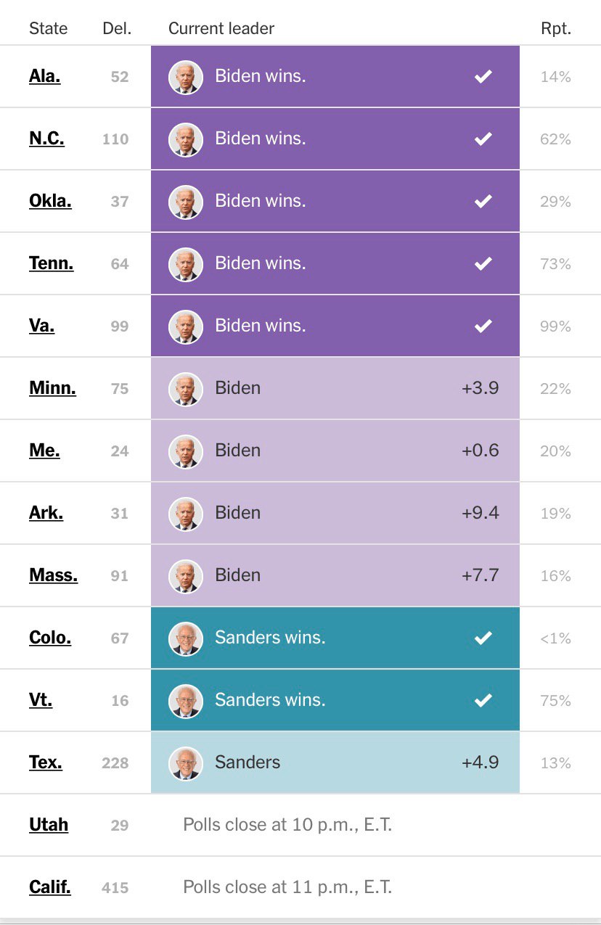
Task: Click the candidate photo in the Colorado row
Action: [x=185, y=638]
